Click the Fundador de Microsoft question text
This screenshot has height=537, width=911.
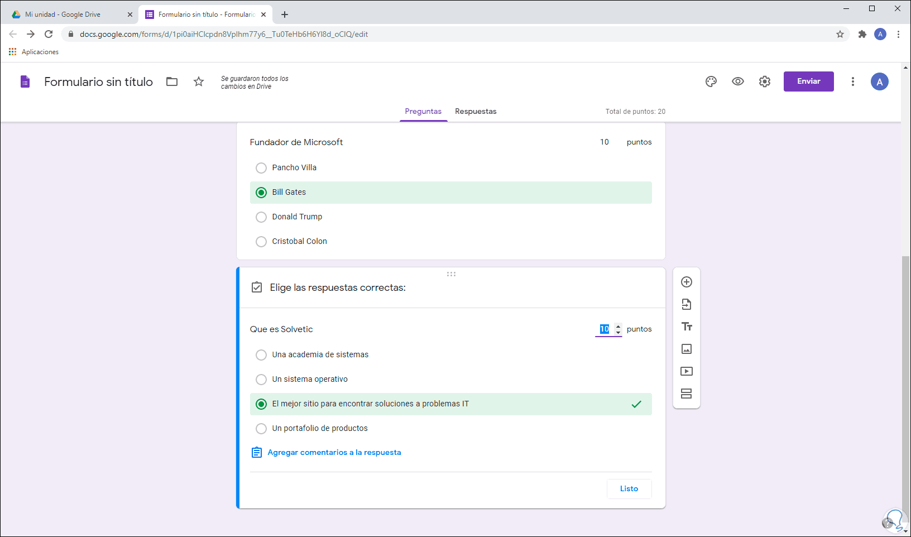[296, 142]
